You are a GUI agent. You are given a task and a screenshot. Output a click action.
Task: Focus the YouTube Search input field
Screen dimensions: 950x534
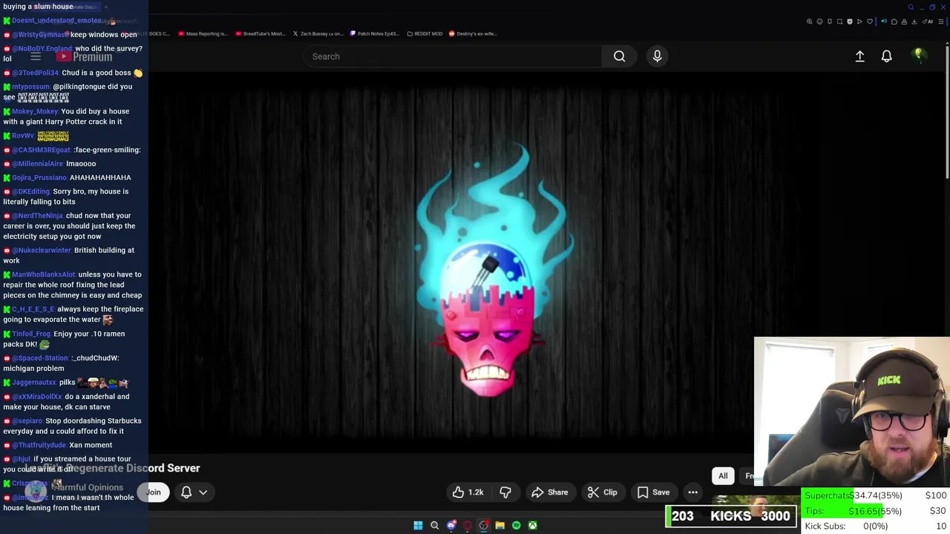453,56
